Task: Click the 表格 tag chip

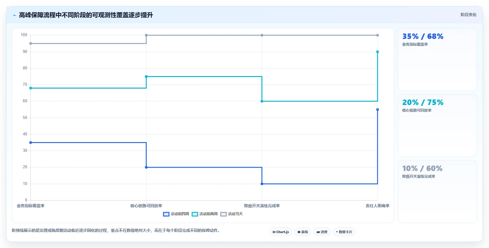Action: point(303,232)
